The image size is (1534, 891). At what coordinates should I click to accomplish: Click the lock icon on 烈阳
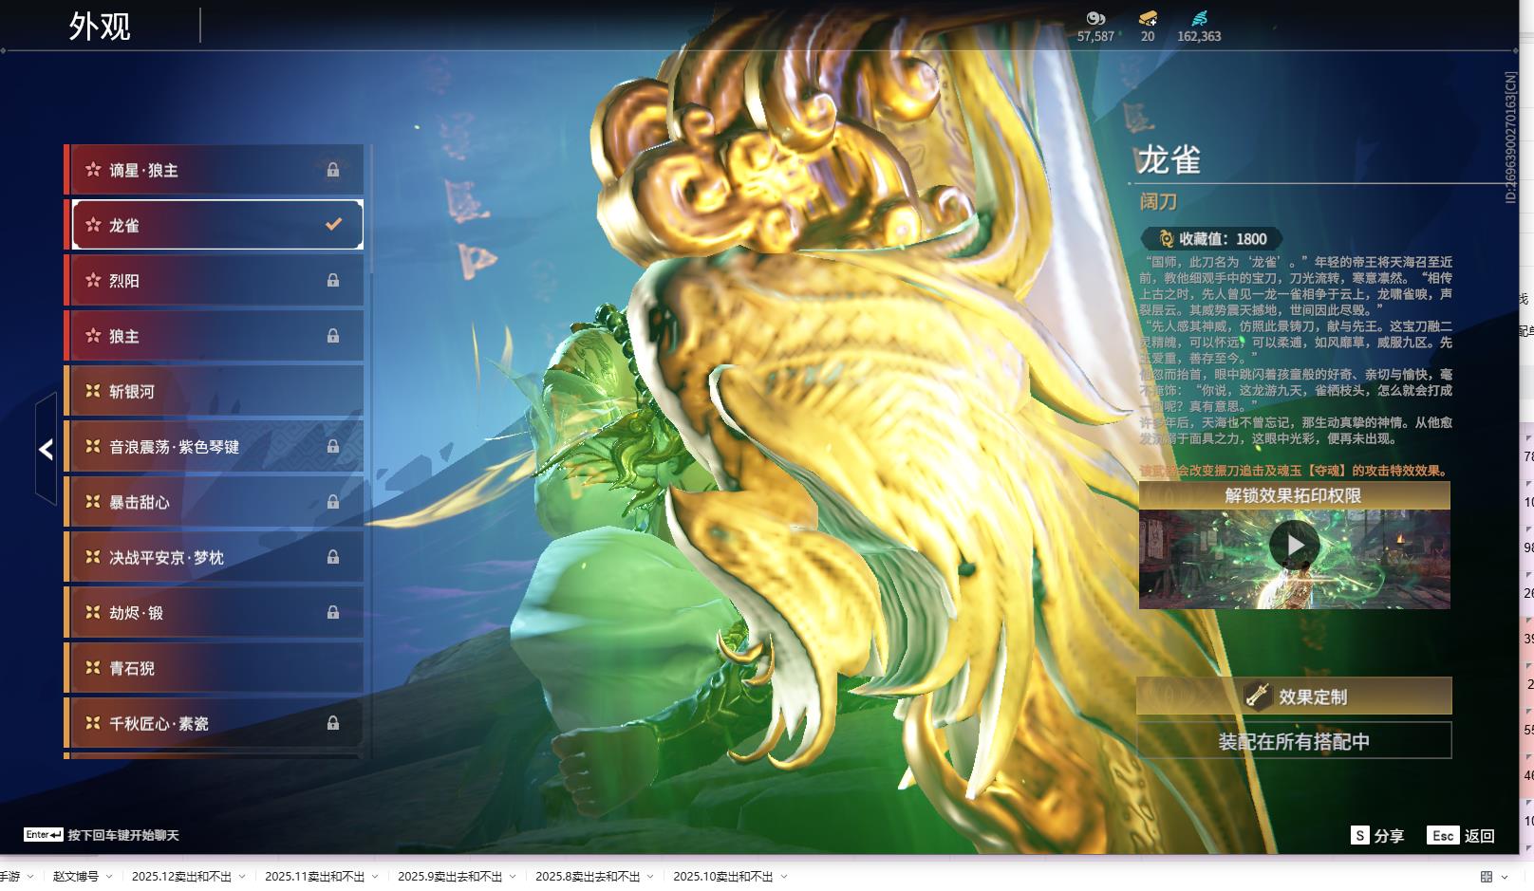point(333,280)
